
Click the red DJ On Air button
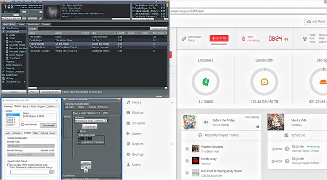pyautogui.click(x=219, y=38)
